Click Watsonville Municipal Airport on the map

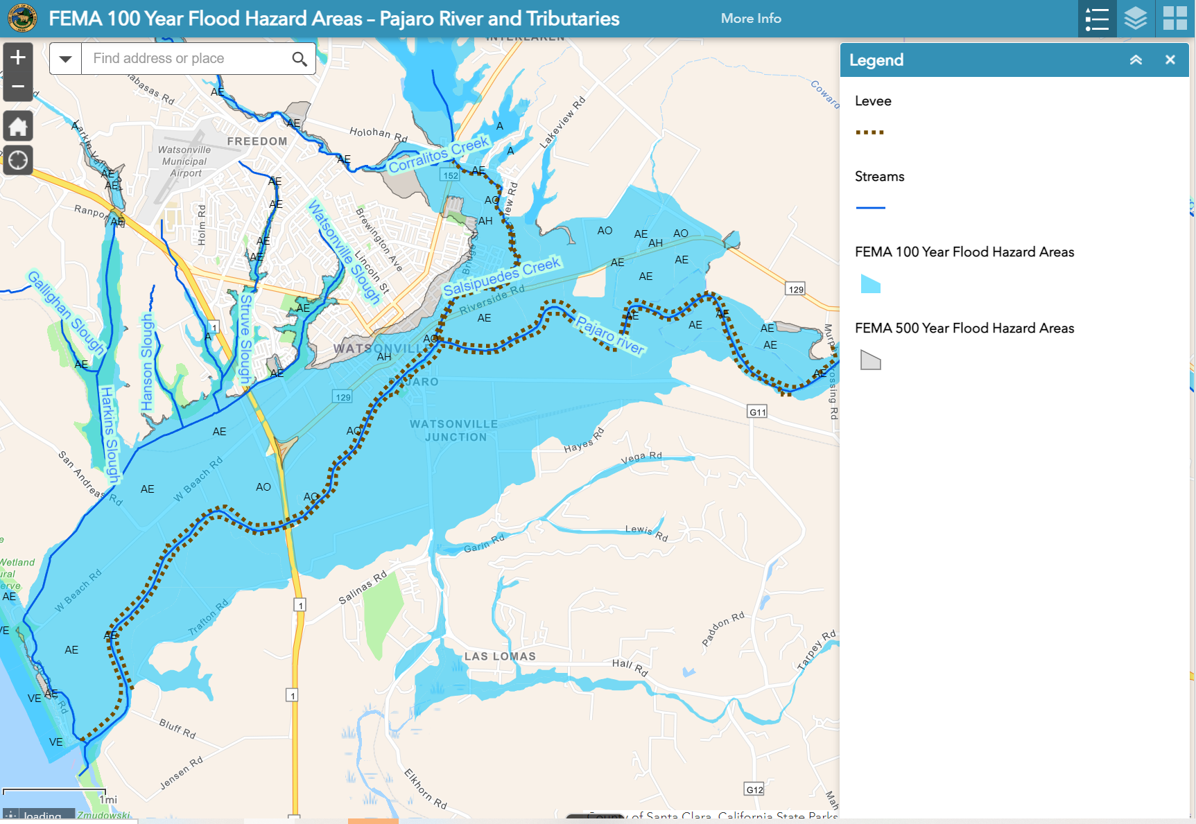click(184, 161)
